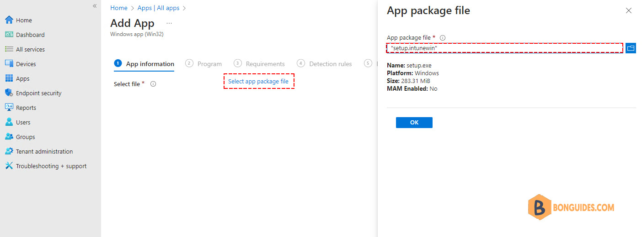Go to Devices in the sidebar

click(26, 64)
